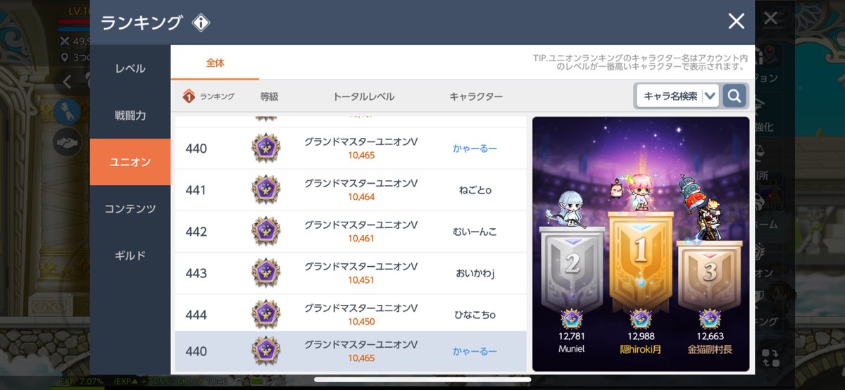The image size is (845, 390).
Task: Close the ranking window with X
Action: click(736, 21)
